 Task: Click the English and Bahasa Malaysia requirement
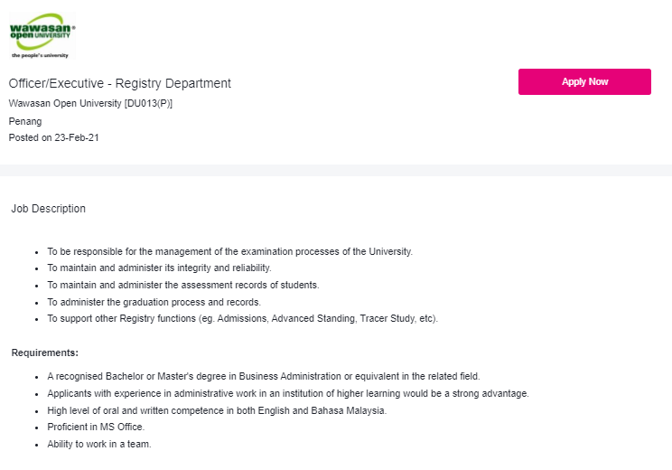(x=217, y=411)
